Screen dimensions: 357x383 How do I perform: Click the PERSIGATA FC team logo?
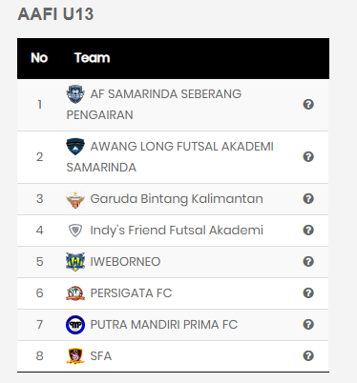75,293
